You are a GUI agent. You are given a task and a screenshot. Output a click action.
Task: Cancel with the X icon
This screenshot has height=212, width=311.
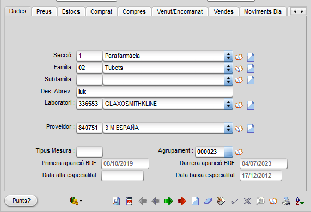(x=247, y=201)
